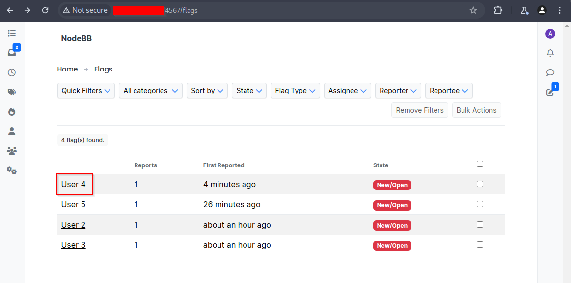Tick the select-all flags checkbox in header
The image size is (571, 283).
(x=480, y=164)
